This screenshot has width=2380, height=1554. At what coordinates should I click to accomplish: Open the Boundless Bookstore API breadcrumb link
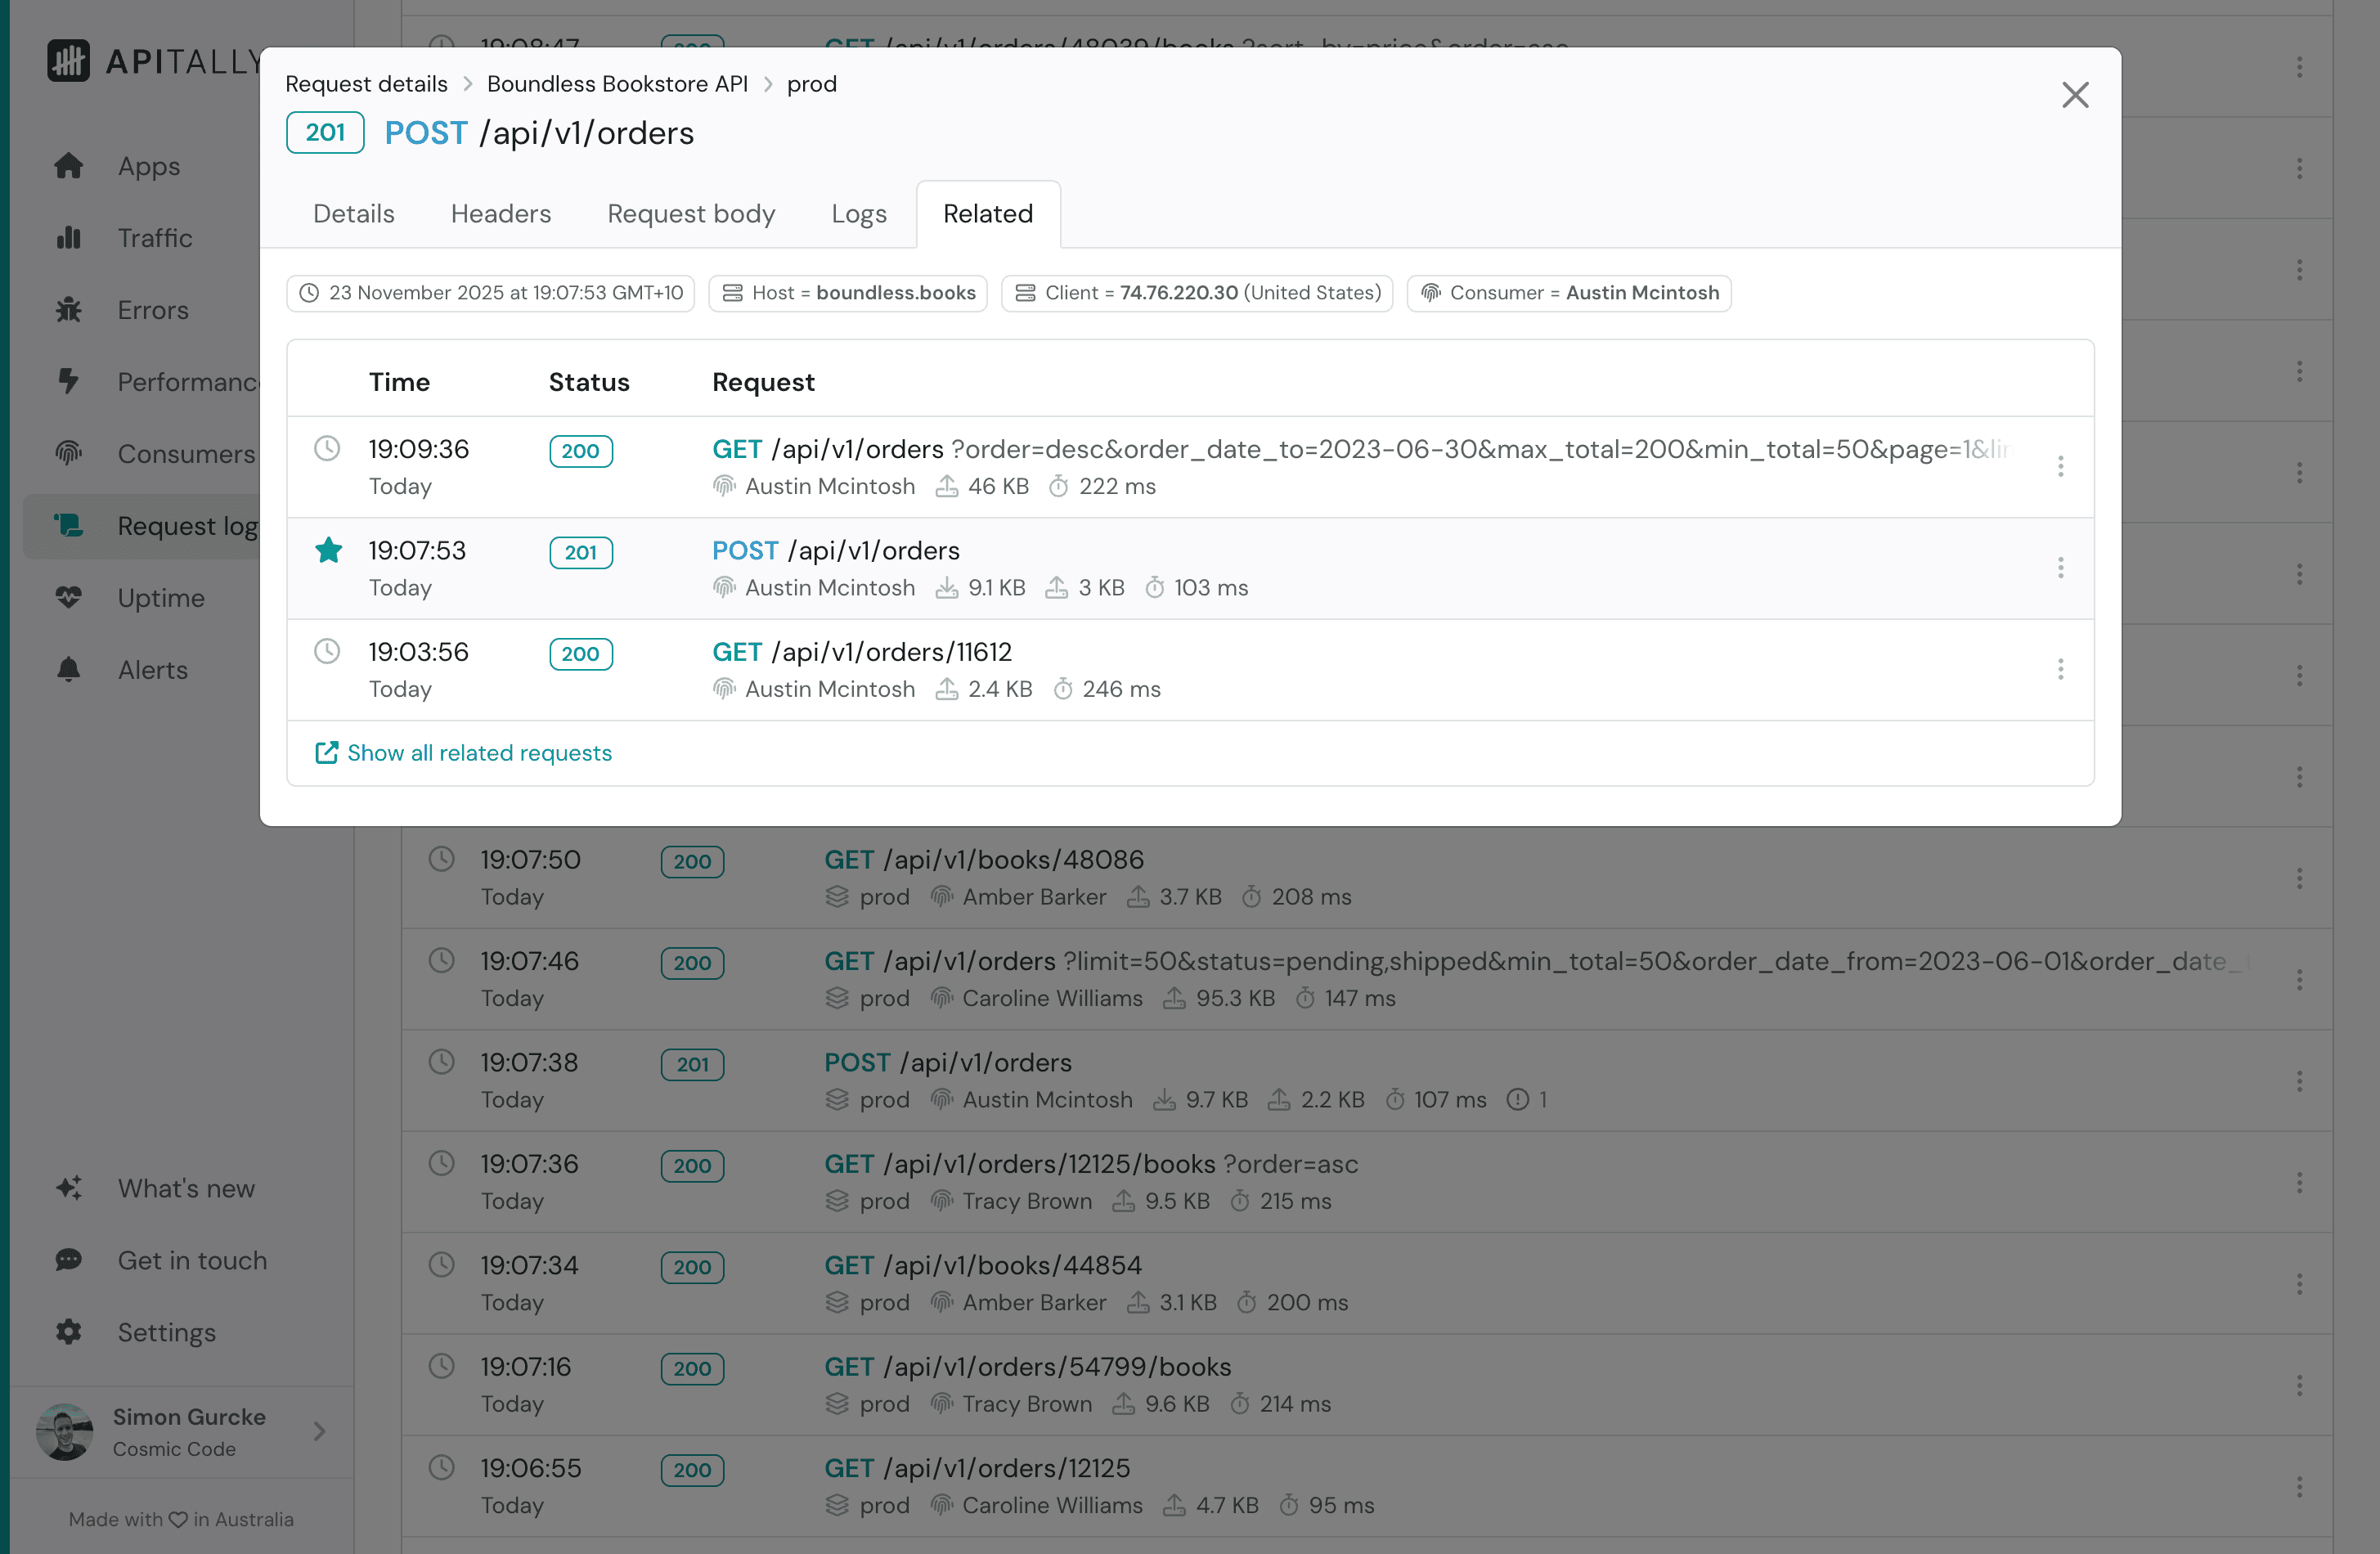point(617,84)
